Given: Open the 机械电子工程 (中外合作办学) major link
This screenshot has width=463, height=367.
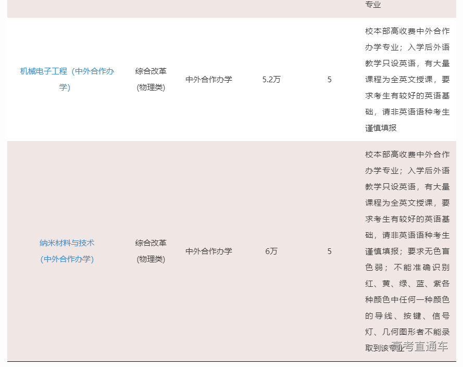Looking at the screenshot, I should click(x=67, y=71).
